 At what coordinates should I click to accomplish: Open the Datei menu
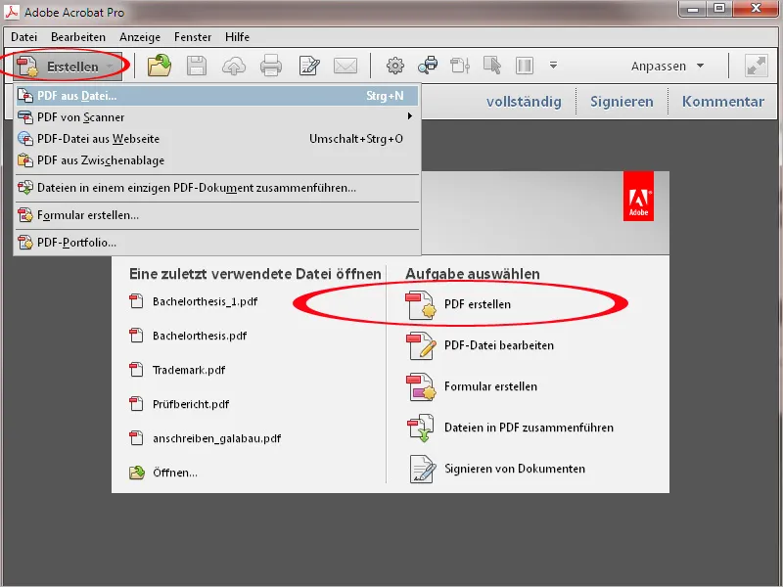[23, 37]
